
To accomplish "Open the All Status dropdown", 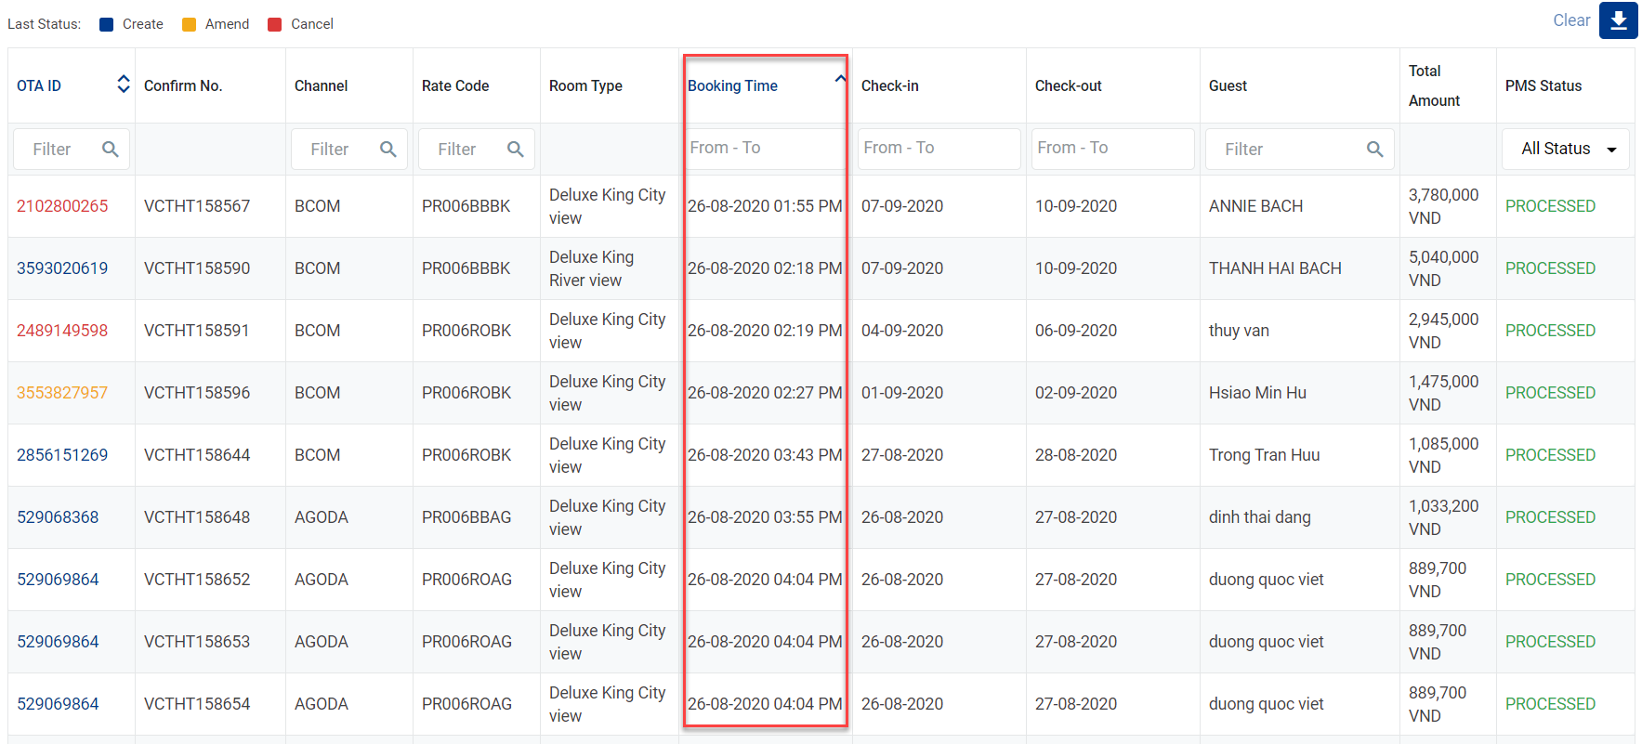I will point(1566,149).
